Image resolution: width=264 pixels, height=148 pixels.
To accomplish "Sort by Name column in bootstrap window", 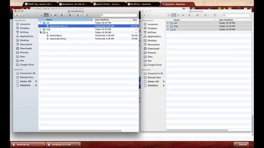I will pyautogui.click(x=191, y=20).
